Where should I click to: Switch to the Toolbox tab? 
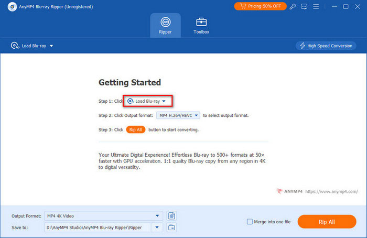tap(201, 26)
